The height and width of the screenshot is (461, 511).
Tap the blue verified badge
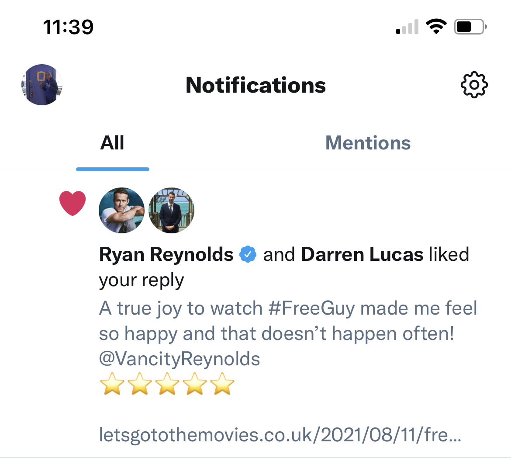248,254
